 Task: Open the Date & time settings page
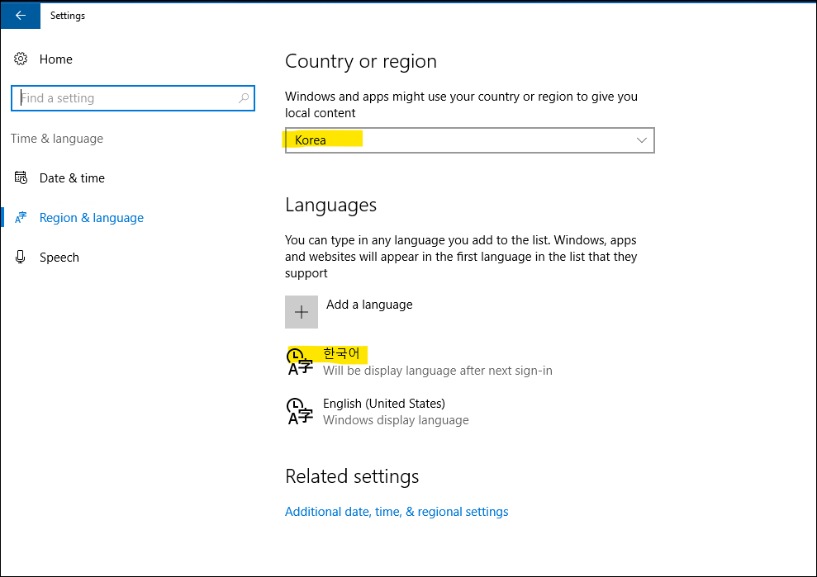[x=72, y=178]
